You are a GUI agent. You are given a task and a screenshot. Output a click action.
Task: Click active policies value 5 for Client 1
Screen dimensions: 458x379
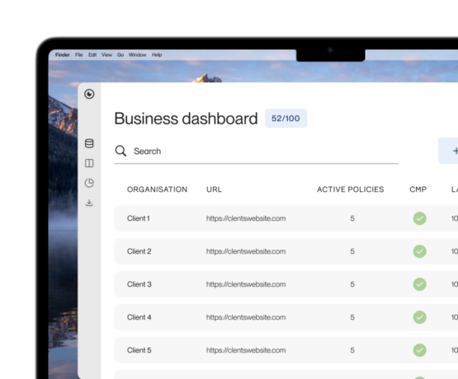click(352, 218)
